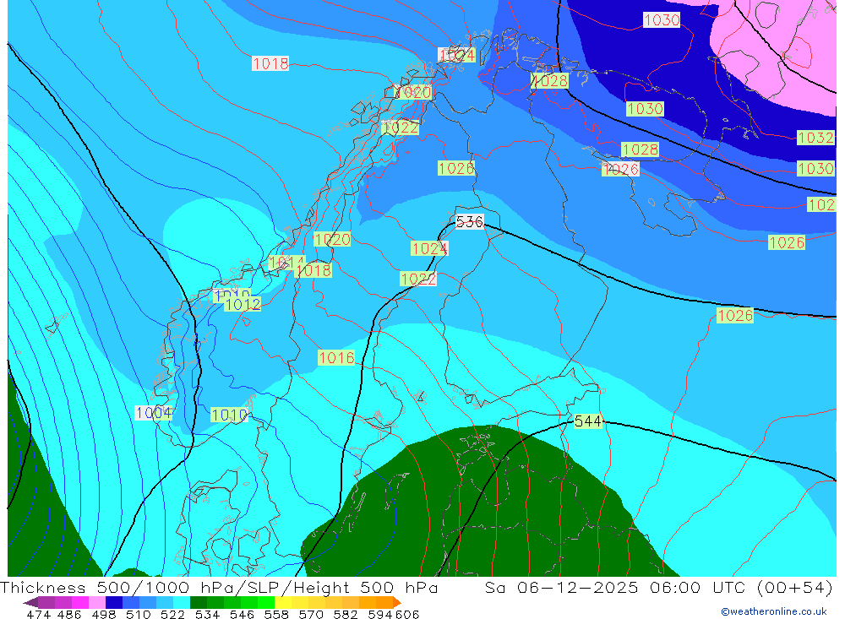Click the forecast date 'Sa 06-12-2025 06:00 UTC (00+54)'

click(x=658, y=587)
